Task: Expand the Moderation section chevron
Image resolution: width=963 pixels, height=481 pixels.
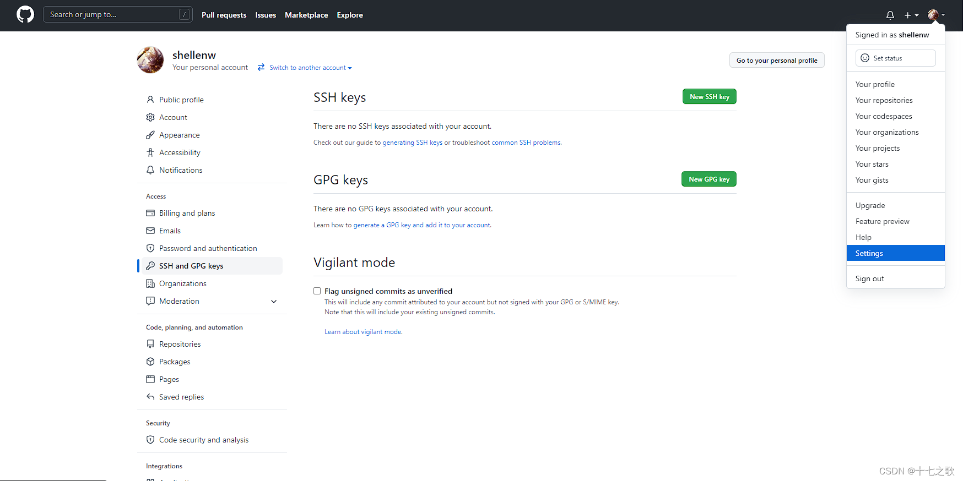Action: 274,302
